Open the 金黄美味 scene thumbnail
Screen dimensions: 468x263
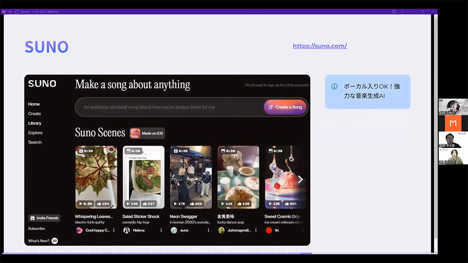pyautogui.click(x=238, y=177)
